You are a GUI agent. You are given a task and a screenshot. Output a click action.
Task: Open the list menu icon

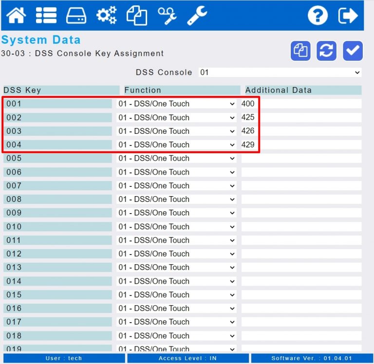pyautogui.click(x=46, y=16)
